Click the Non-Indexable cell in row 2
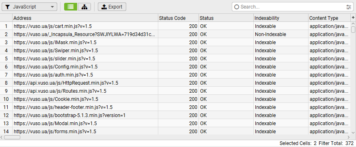The width and height of the screenshot is (356, 147). [x=281, y=34]
